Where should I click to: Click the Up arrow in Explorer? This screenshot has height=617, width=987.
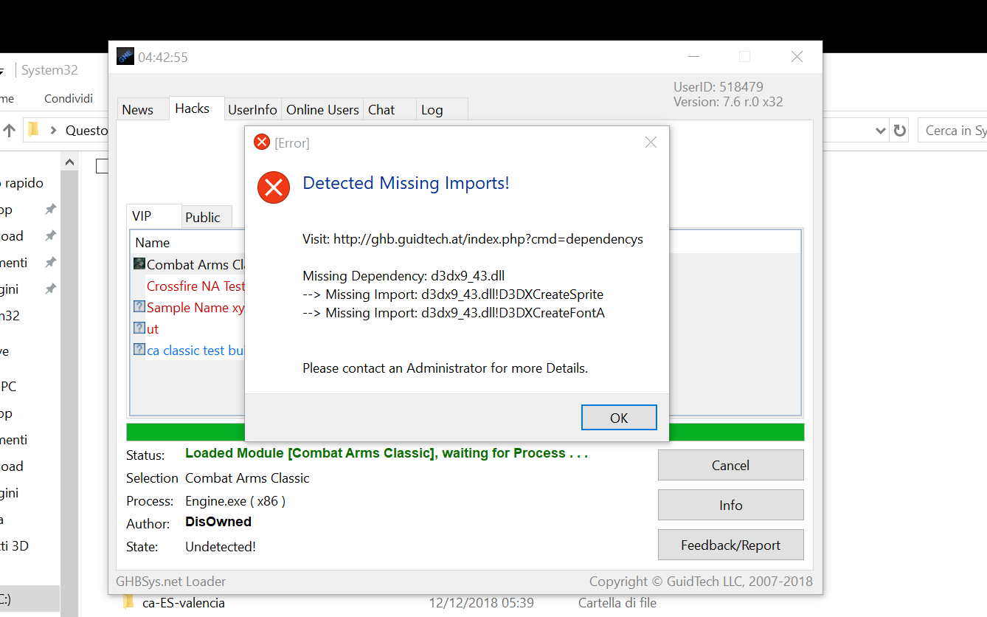coord(9,131)
